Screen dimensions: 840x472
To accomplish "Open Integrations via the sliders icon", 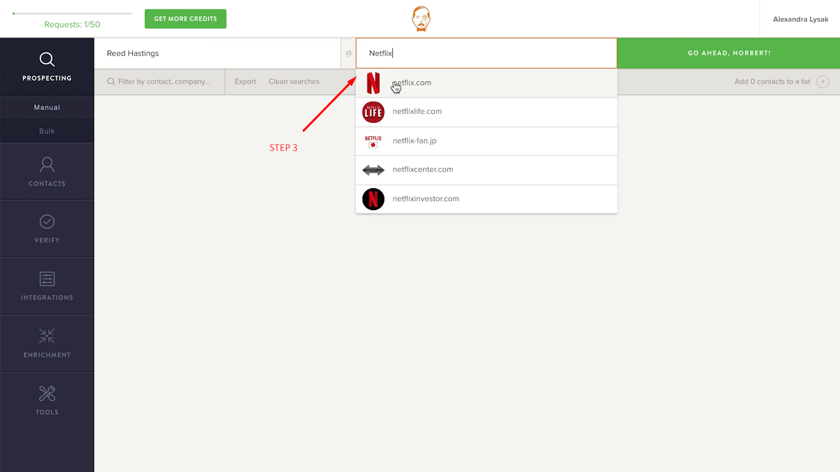I will [x=47, y=279].
